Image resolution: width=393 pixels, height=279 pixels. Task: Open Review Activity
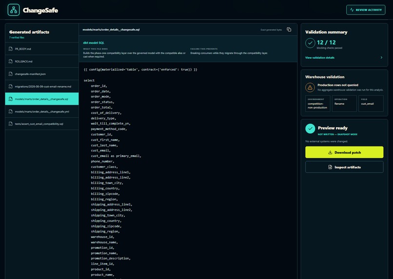pos(366,10)
